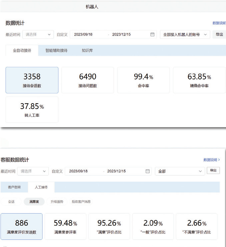Click start date 2023/09/18 in robot section
Viewport: 226px width, 247px height.
pyautogui.click(x=83, y=34)
